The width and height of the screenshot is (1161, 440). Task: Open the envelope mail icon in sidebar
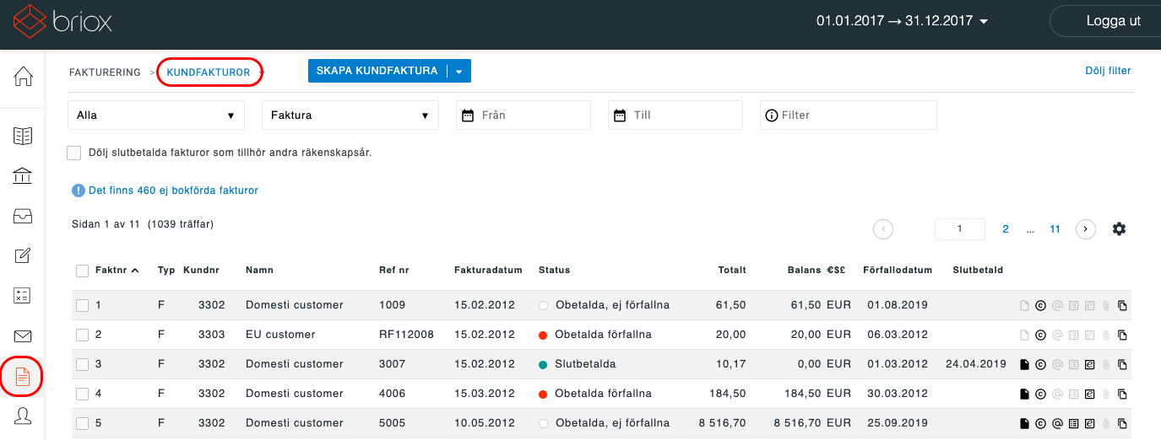point(23,337)
